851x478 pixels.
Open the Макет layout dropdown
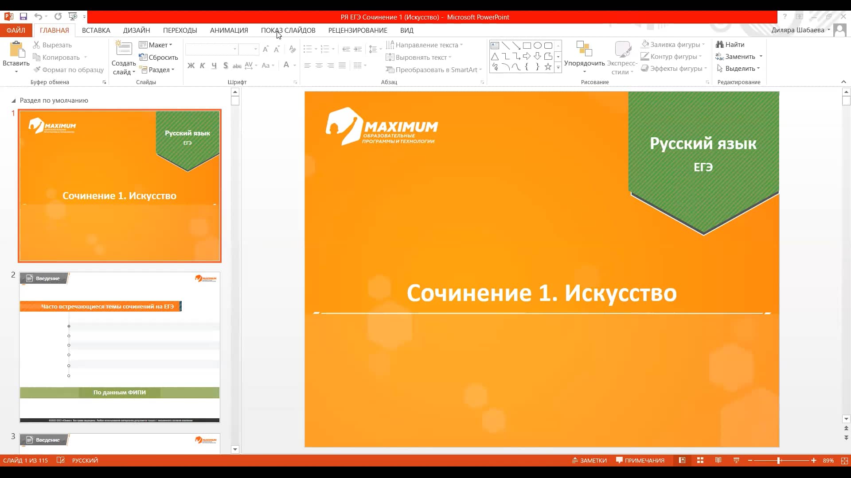(x=156, y=45)
